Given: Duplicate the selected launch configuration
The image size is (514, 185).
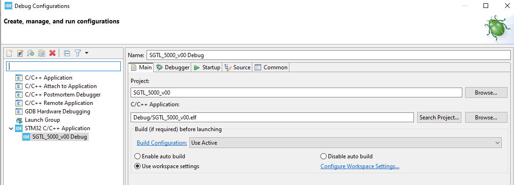Looking at the screenshot, I should click(41, 53).
